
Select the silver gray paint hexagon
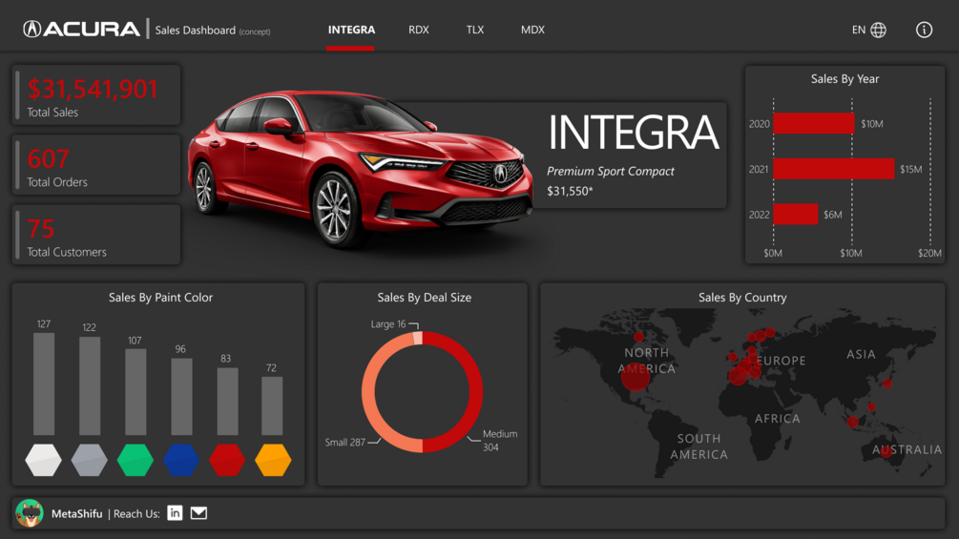[x=90, y=460]
